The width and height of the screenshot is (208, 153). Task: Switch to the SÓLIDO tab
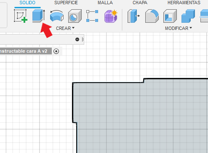pyautogui.click(x=27, y=3)
